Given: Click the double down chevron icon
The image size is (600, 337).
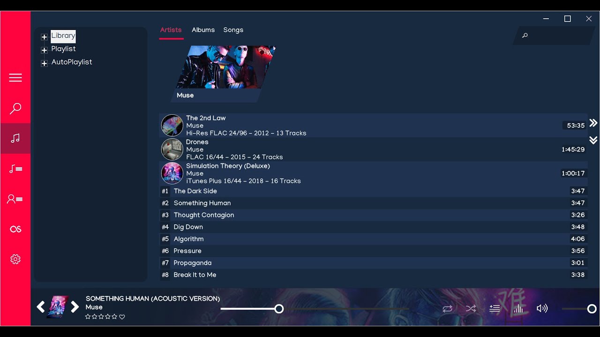Looking at the screenshot, I should click(x=593, y=140).
